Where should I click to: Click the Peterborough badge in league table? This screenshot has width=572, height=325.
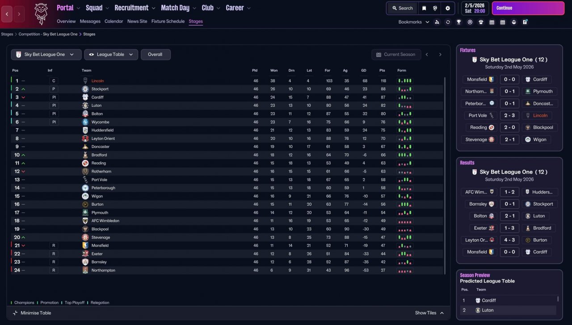85,188
